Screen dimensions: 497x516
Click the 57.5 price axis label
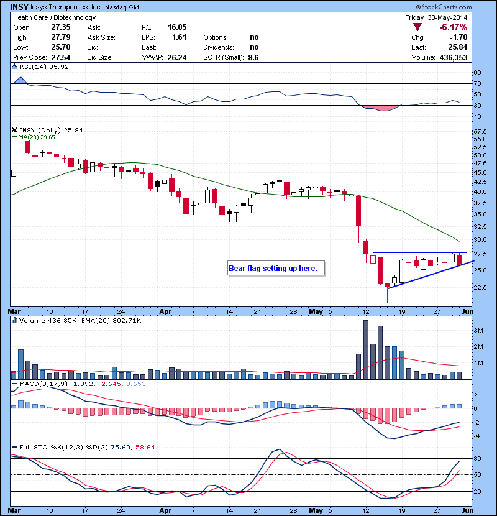click(480, 132)
